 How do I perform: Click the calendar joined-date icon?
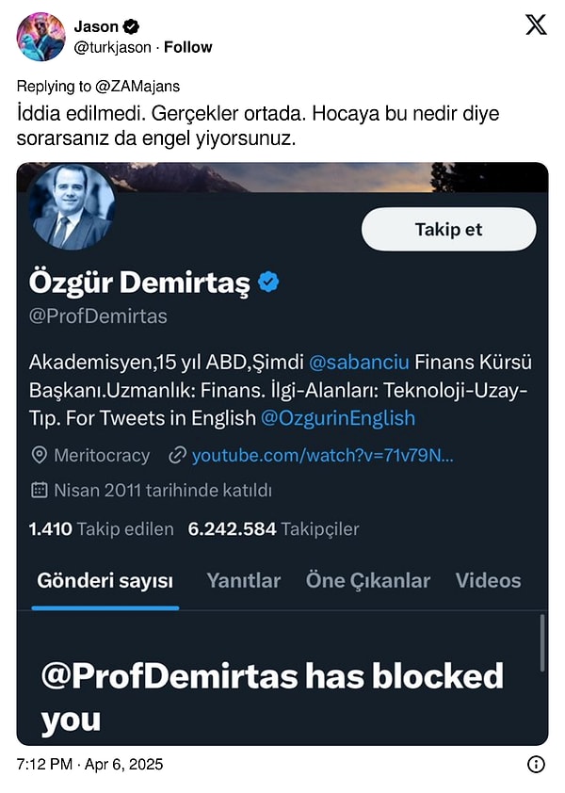click(x=40, y=490)
